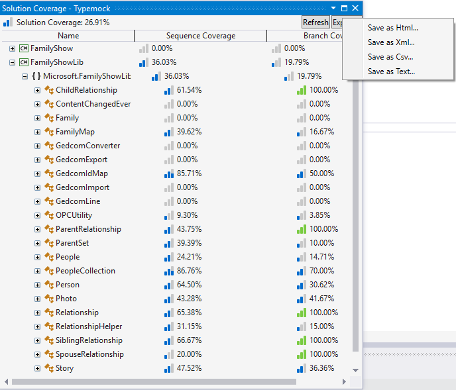Select the 86.76% sequence coverage value
Screen dimensions: 456x390
(x=190, y=271)
